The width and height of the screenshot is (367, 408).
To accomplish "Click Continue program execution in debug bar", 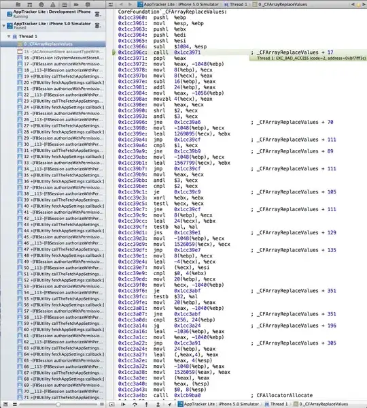I will click(x=123, y=404).
